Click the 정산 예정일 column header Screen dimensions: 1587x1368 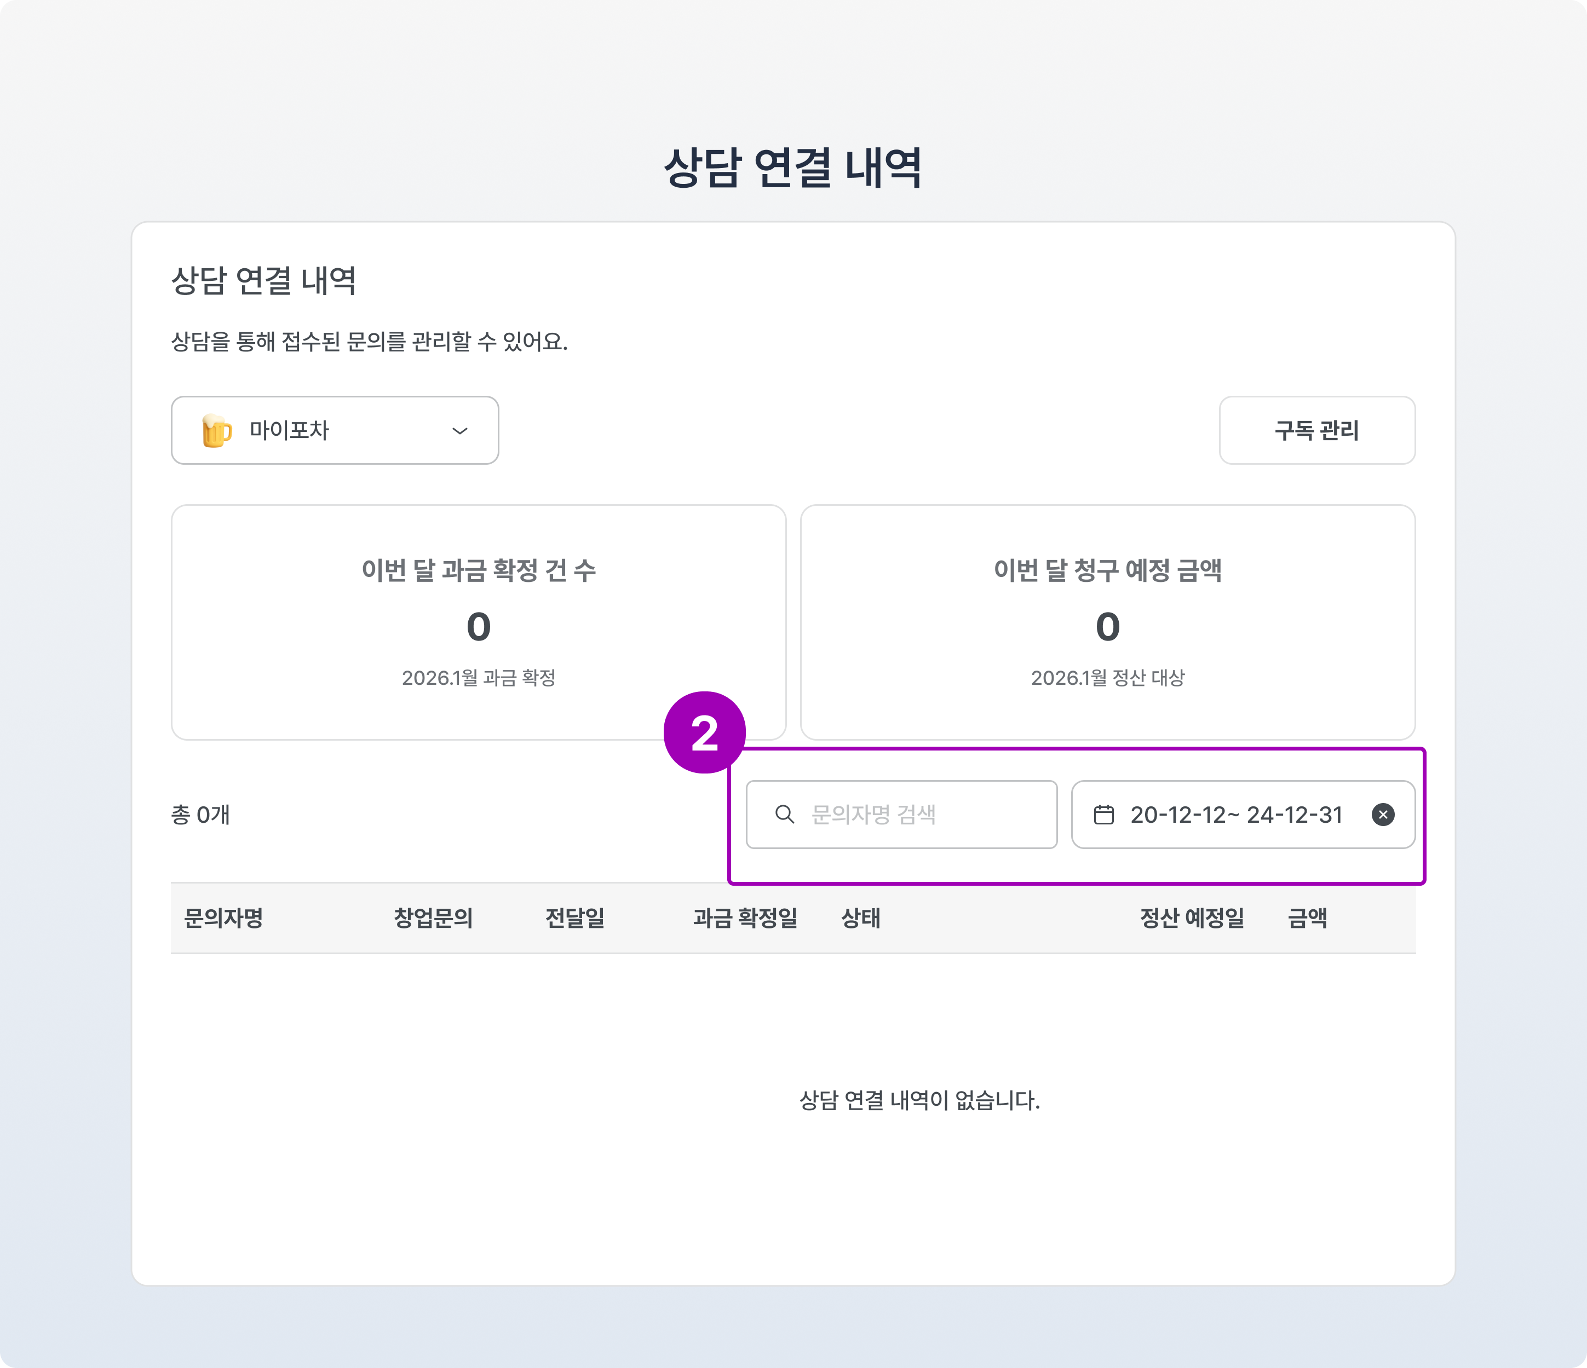pyautogui.click(x=1191, y=918)
